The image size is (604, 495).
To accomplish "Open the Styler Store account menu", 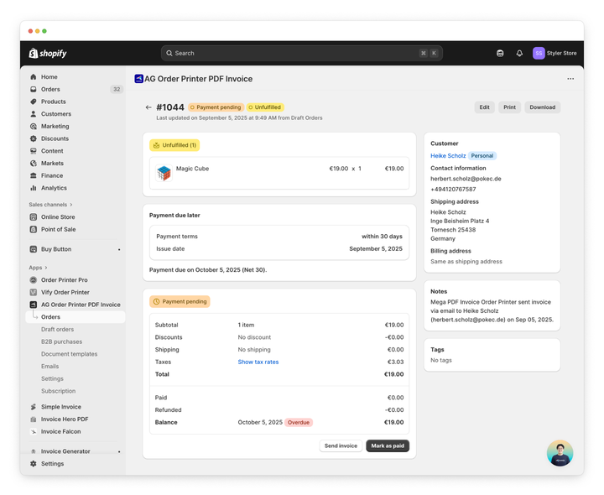I will (555, 53).
